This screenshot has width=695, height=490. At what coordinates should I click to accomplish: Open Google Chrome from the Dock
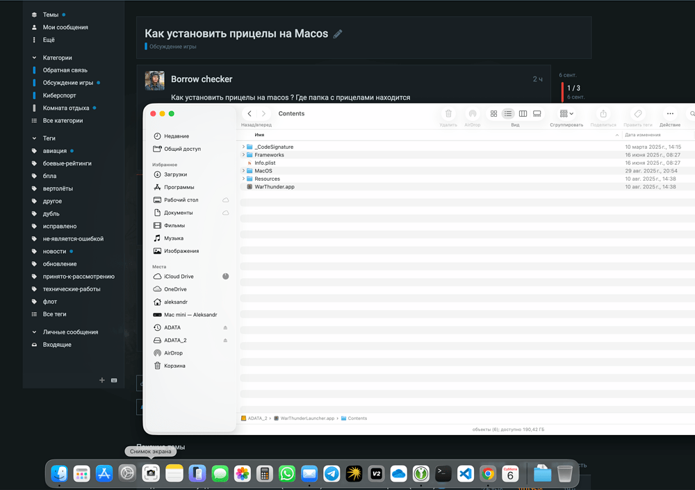click(488, 474)
